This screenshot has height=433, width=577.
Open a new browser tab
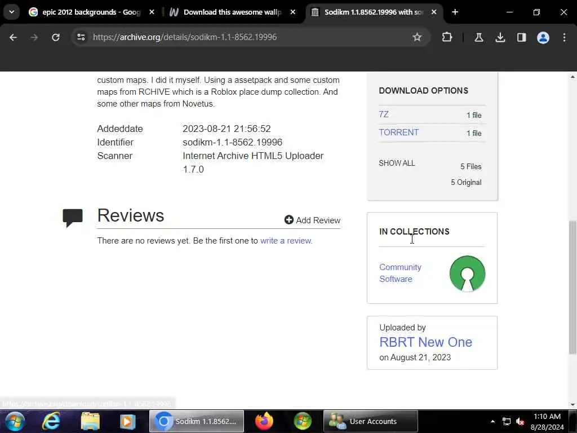tap(455, 12)
